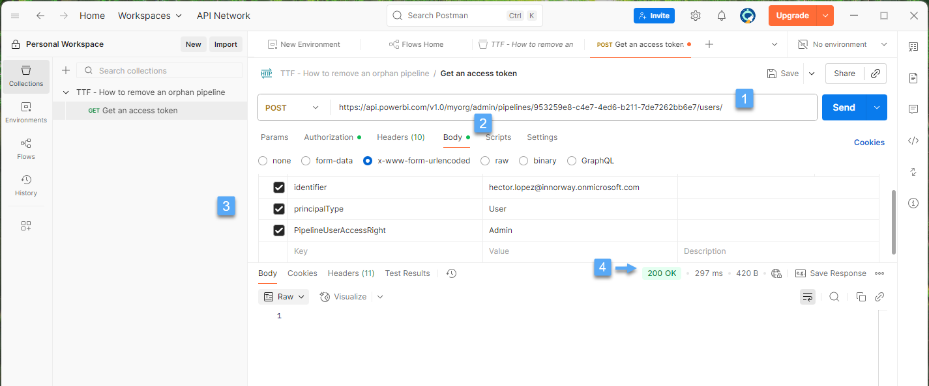Click the Share button
929x386 pixels.
[844, 74]
